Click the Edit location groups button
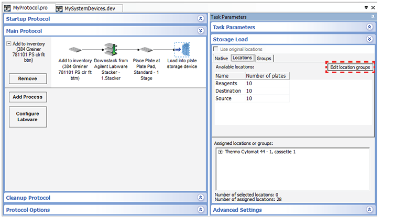 351,67
